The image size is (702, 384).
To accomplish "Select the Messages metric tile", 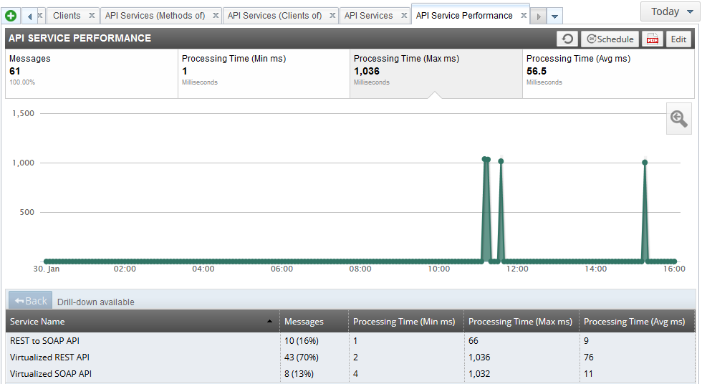I will pyautogui.click(x=92, y=73).
